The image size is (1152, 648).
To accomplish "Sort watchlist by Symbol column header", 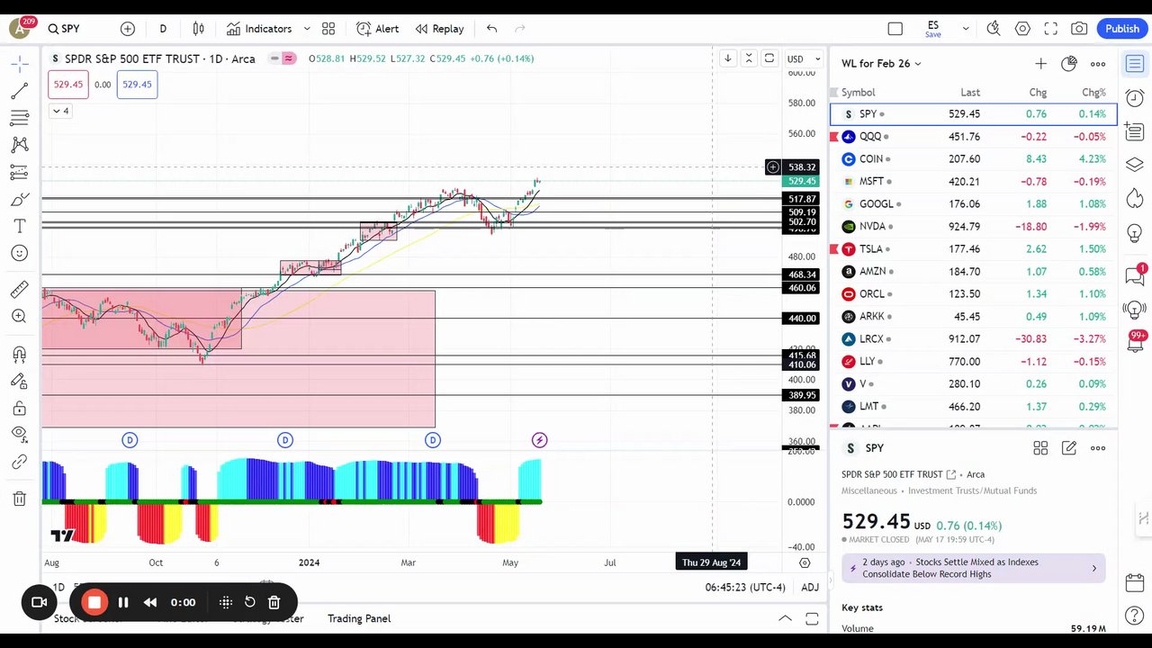I will [858, 93].
